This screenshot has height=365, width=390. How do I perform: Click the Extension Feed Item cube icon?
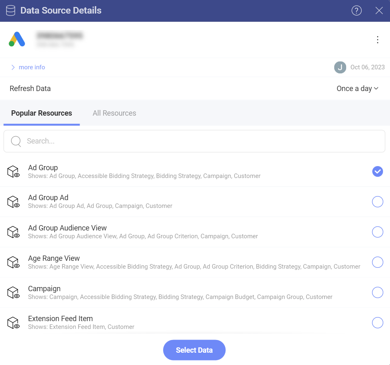point(13,323)
